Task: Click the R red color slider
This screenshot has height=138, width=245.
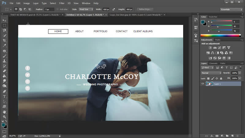Action: (x=221, y=21)
